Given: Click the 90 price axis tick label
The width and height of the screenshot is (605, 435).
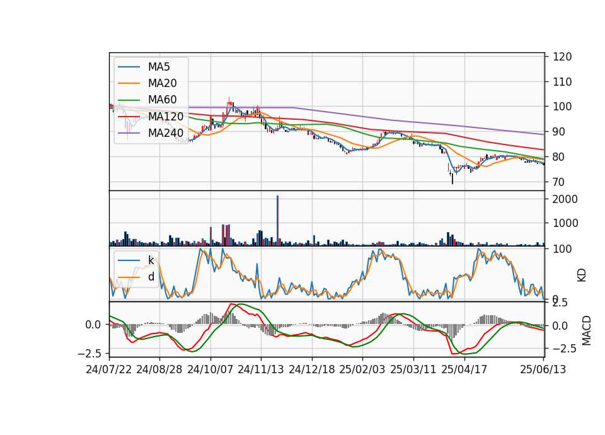Looking at the screenshot, I should [x=559, y=132].
